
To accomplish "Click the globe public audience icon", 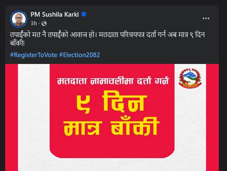I will [44, 23].
